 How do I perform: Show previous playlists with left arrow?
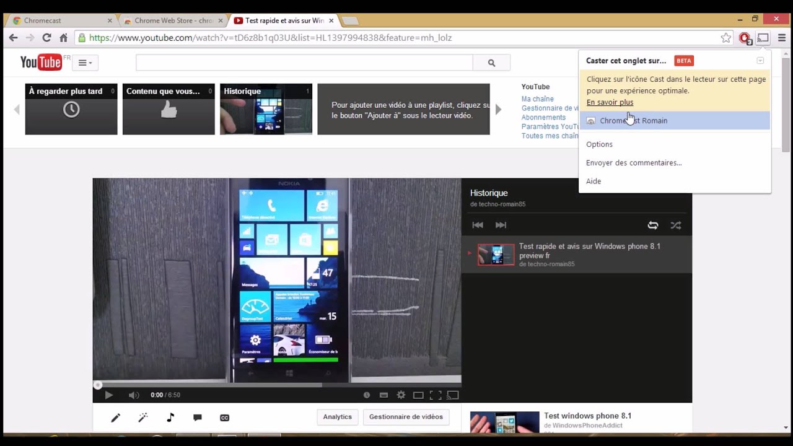17,109
